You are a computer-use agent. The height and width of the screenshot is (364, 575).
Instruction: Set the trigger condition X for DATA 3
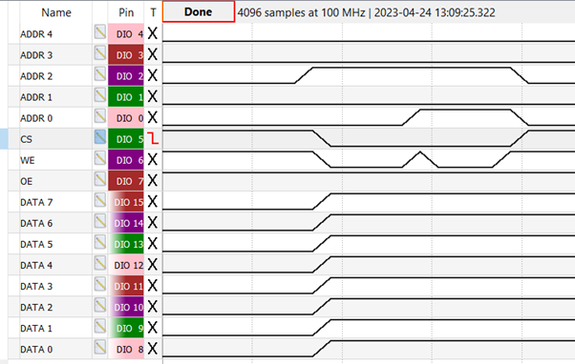tap(153, 286)
